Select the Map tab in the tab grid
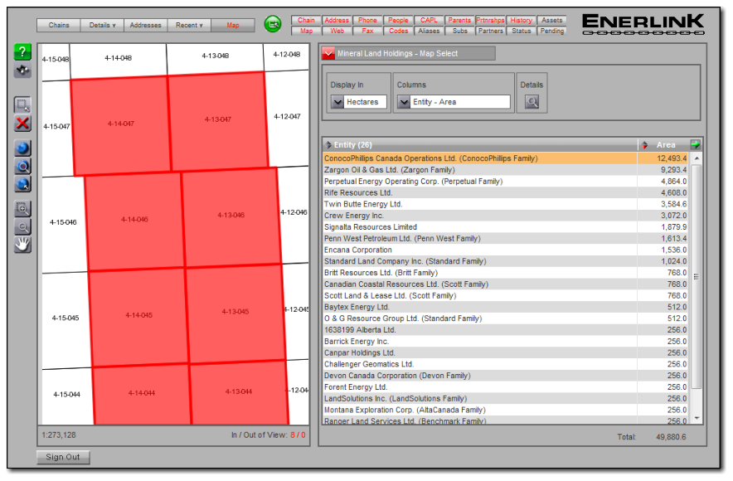The height and width of the screenshot is (481, 733). (306, 31)
